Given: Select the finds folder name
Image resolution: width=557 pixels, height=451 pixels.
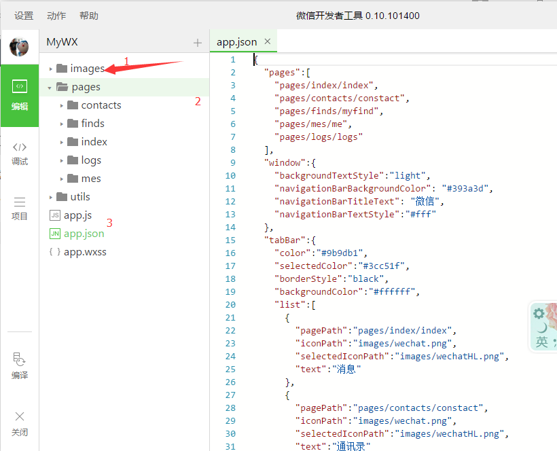Looking at the screenshot, I should (x=92, y=123).
